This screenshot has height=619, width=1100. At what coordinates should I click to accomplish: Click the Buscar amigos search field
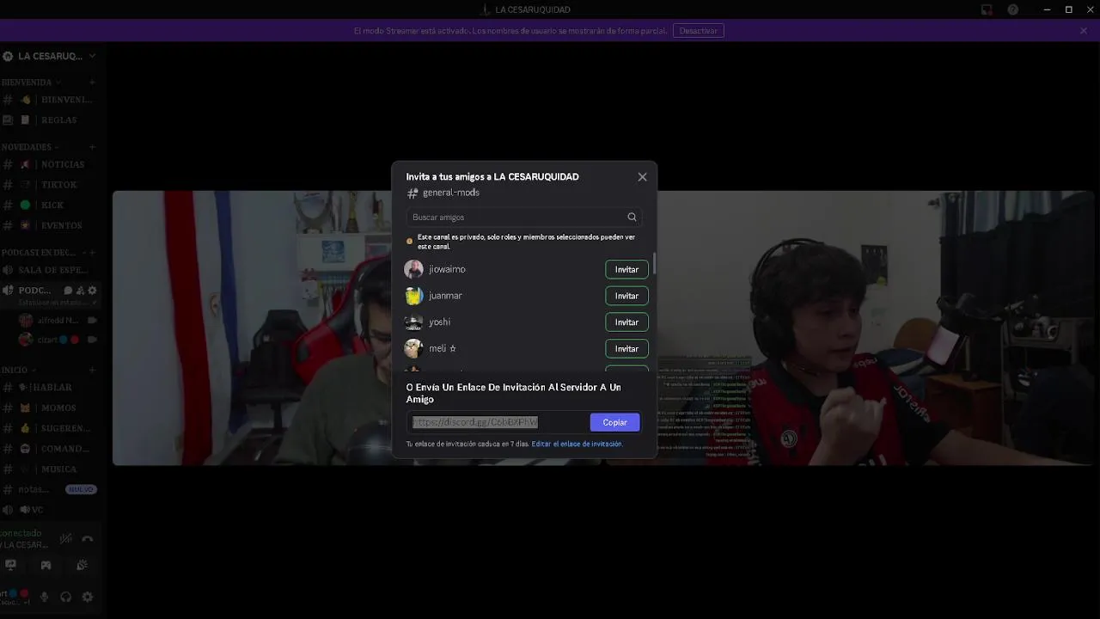pyautogui.click(x=523, y=218)
